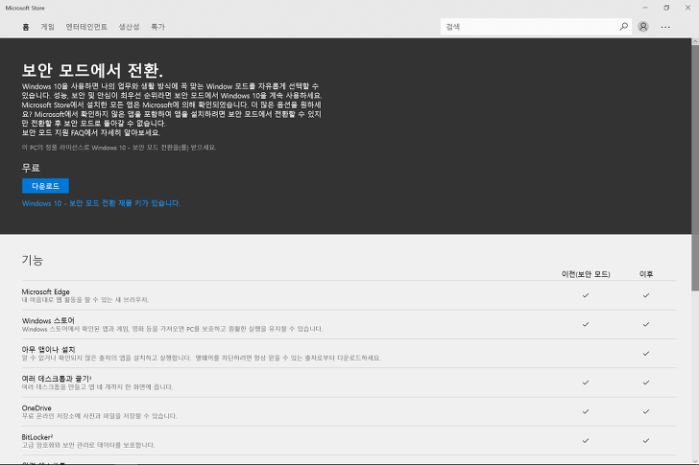Click the Microsoft Edge feature row title
The image size is (699, 465).
(46, 291)
